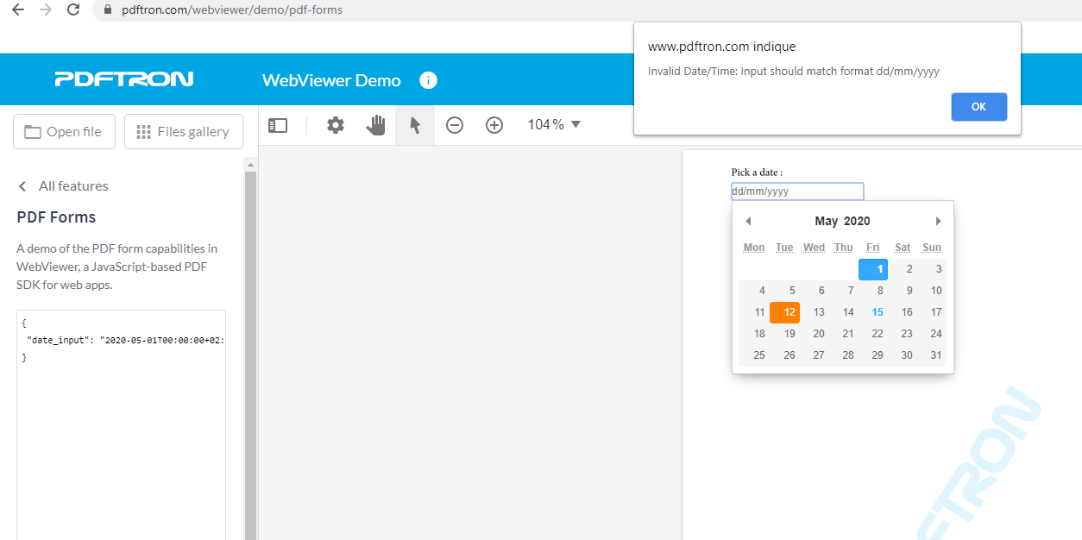Click the dd/mm/yyyy date input field
Screen dimensions: 1082x540
coord(797,192)
